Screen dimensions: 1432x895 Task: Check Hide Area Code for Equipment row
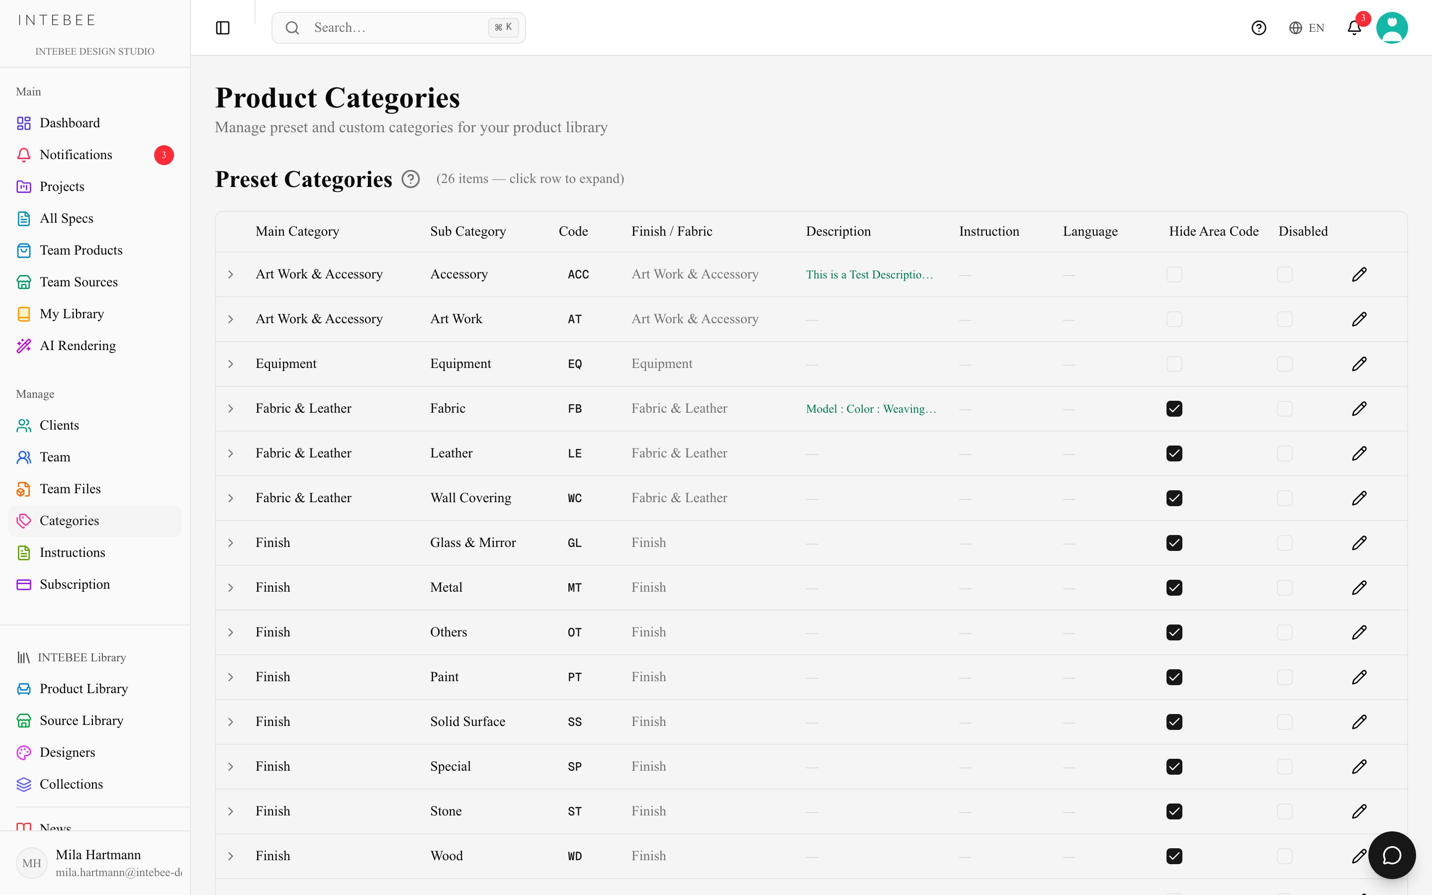tap(1174, 363)
